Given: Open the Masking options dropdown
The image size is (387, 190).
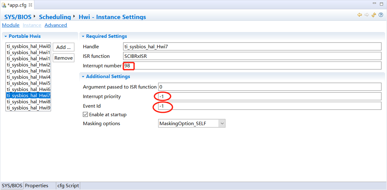Looking at the screenshot, I should (222, 124).
